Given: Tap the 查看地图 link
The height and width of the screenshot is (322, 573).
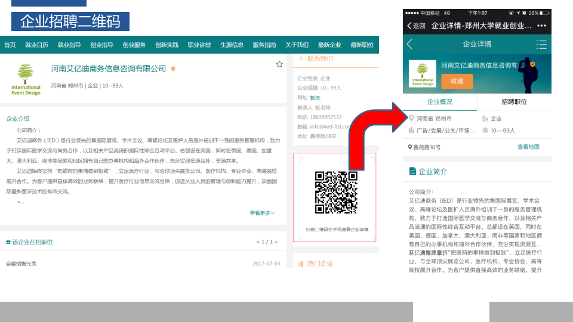Looking at the screenshot, I should point(528,147).
